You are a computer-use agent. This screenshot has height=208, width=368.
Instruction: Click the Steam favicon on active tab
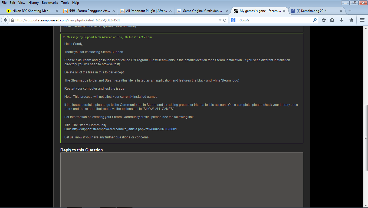coord(236,11)
